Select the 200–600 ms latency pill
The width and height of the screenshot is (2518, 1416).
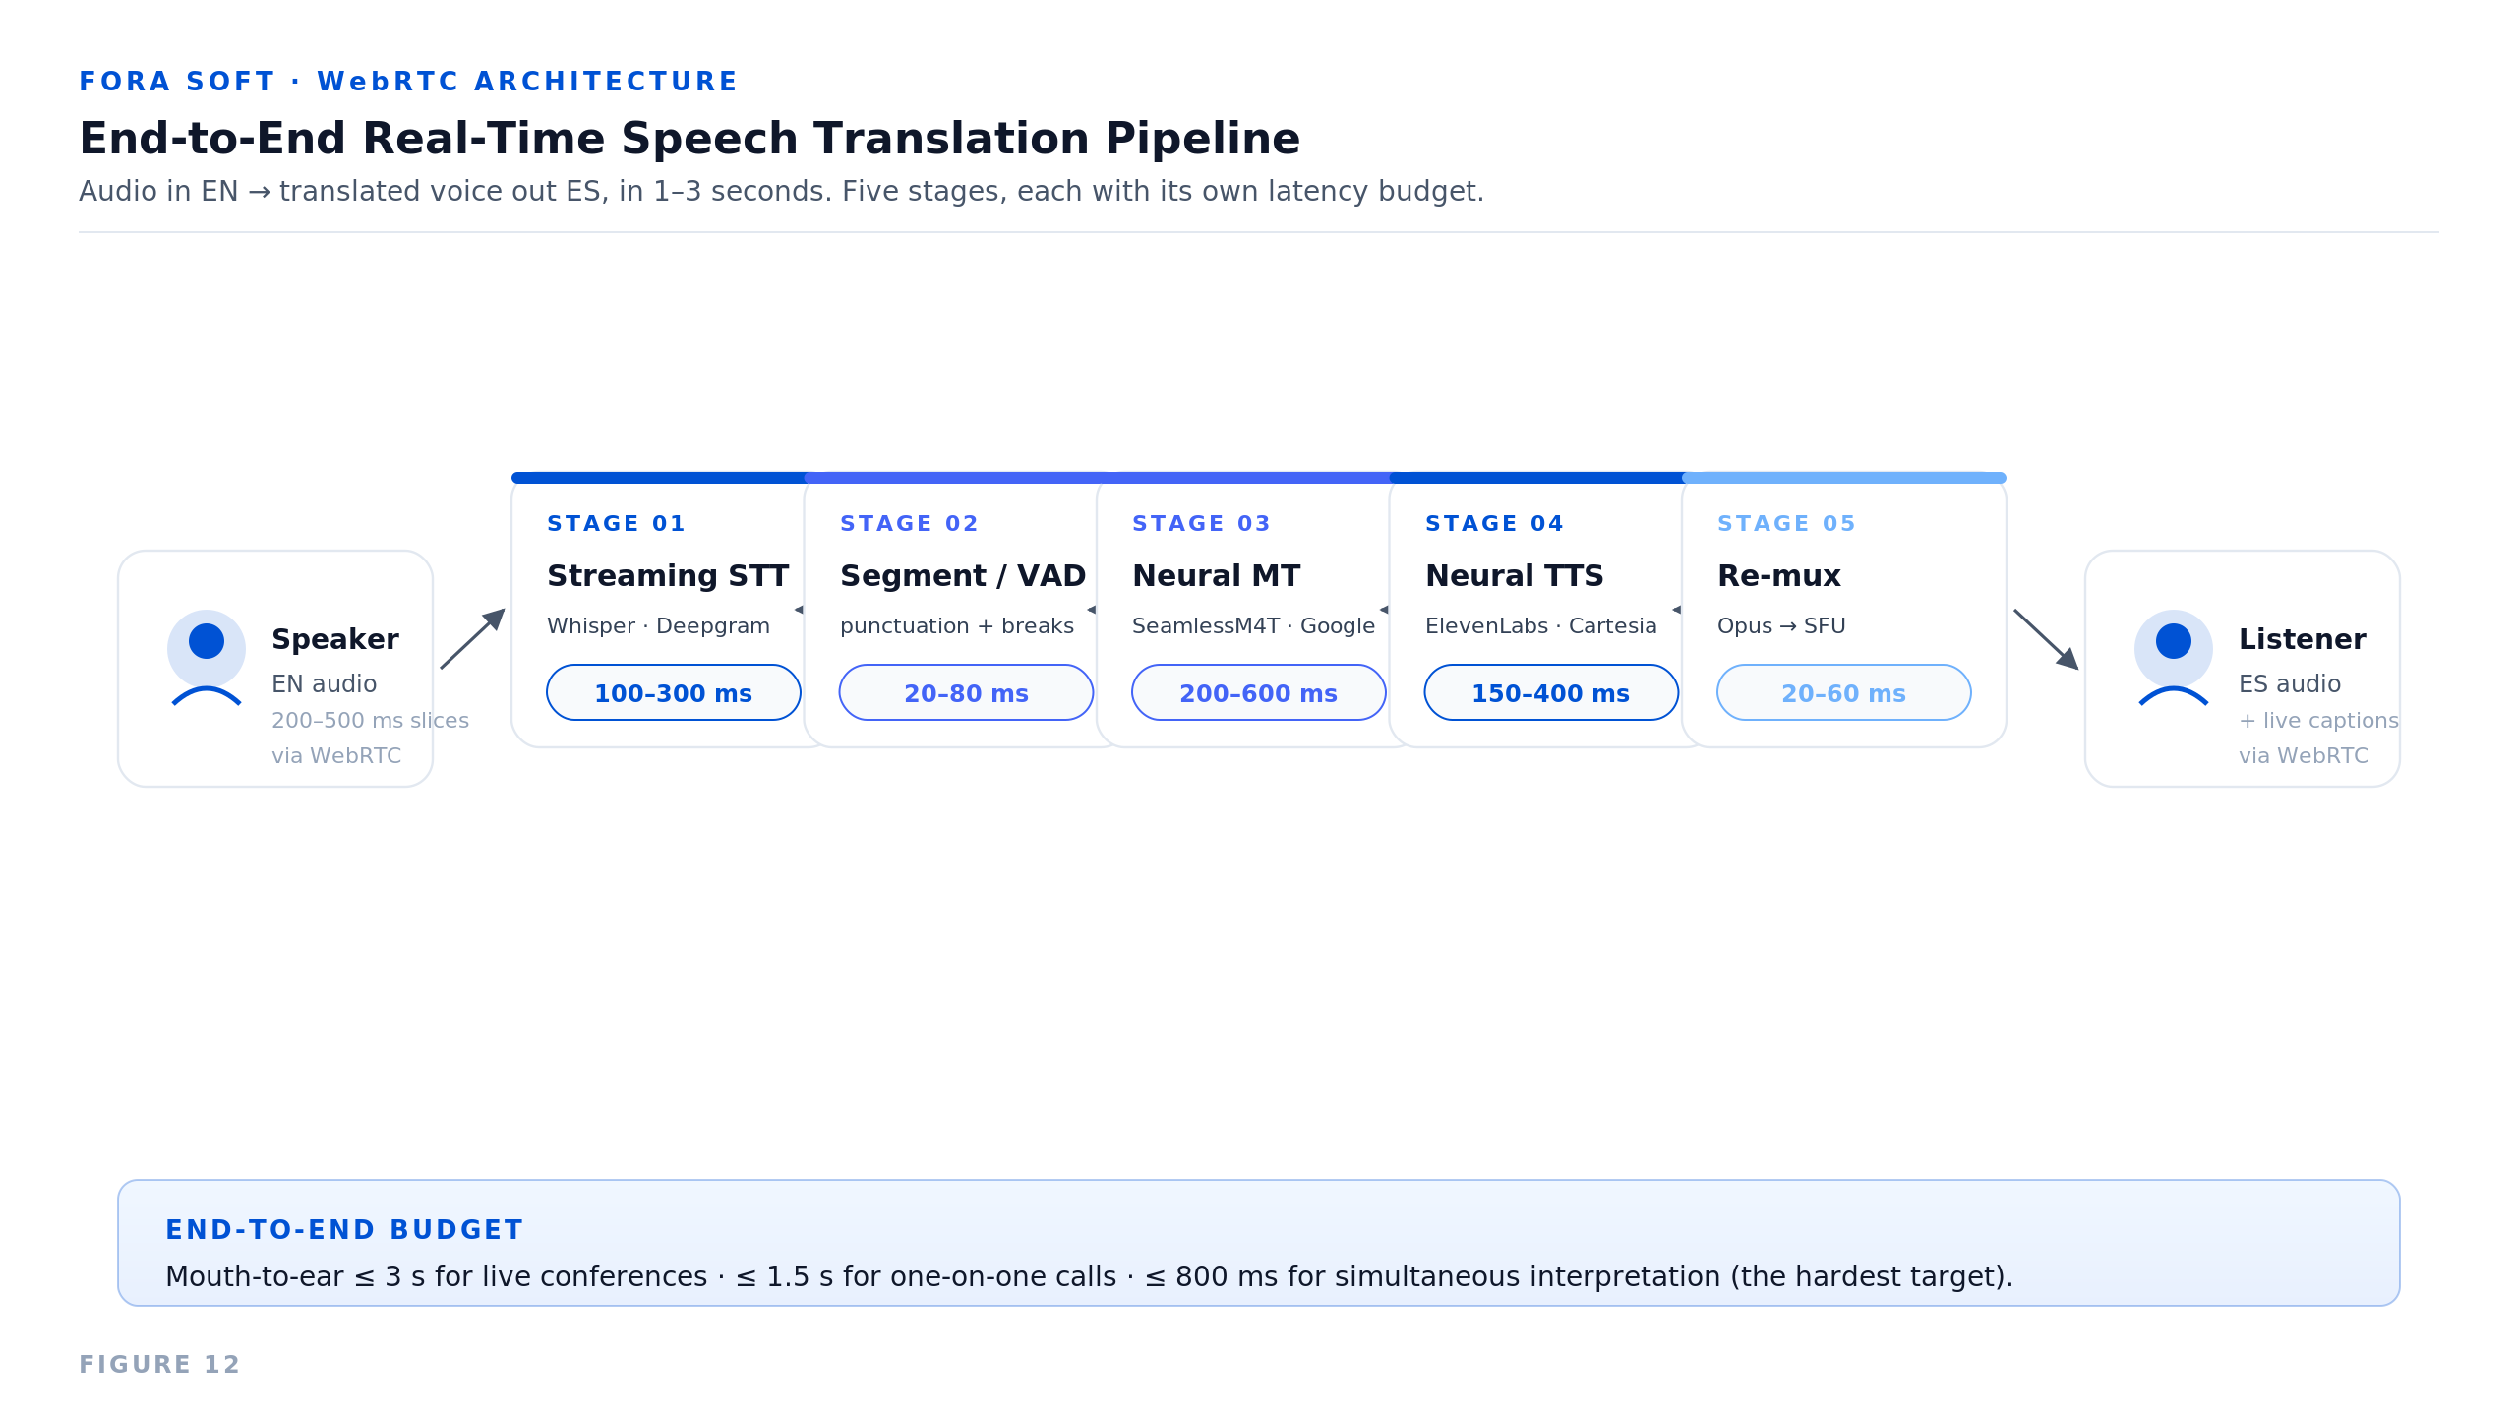click(x=1259, y=692)
